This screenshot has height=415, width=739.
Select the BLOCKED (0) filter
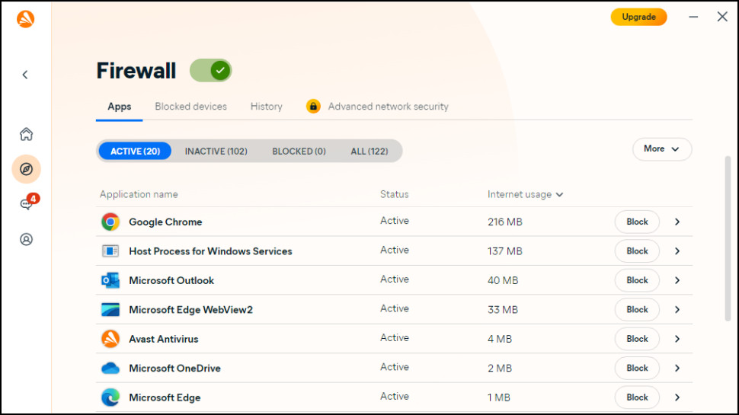click(299, 152)
